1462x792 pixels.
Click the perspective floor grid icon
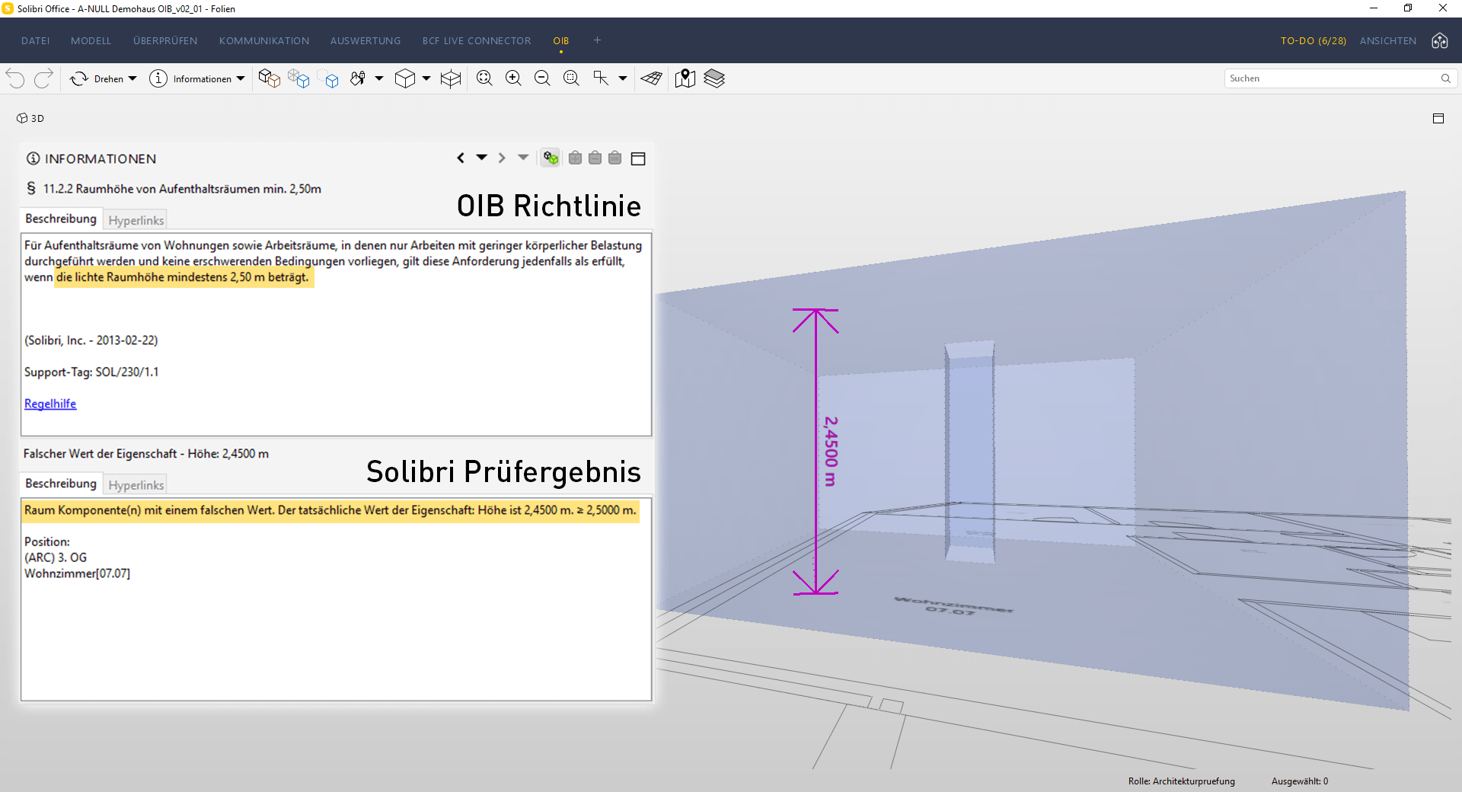coord(652,78)
